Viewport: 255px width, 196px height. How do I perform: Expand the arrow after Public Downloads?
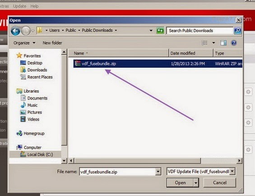[x=116, y=30]
